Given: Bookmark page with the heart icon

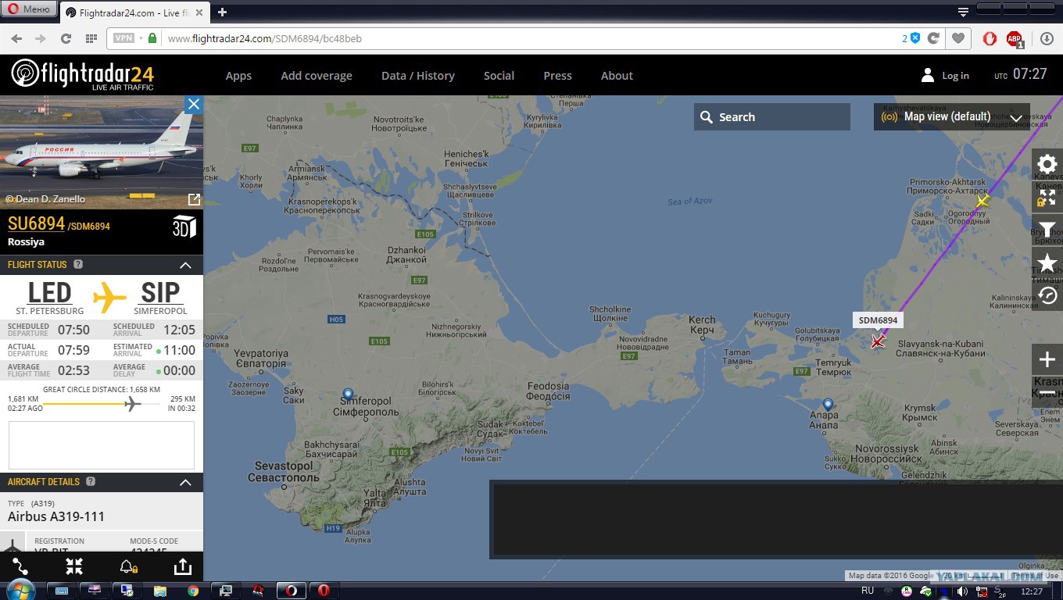Looking at the screenshot, I should [957, 38].
